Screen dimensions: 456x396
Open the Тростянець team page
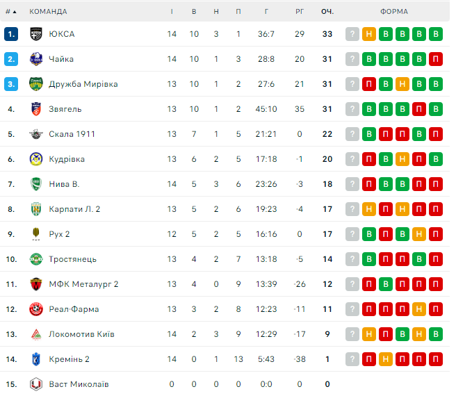point(72,259)
